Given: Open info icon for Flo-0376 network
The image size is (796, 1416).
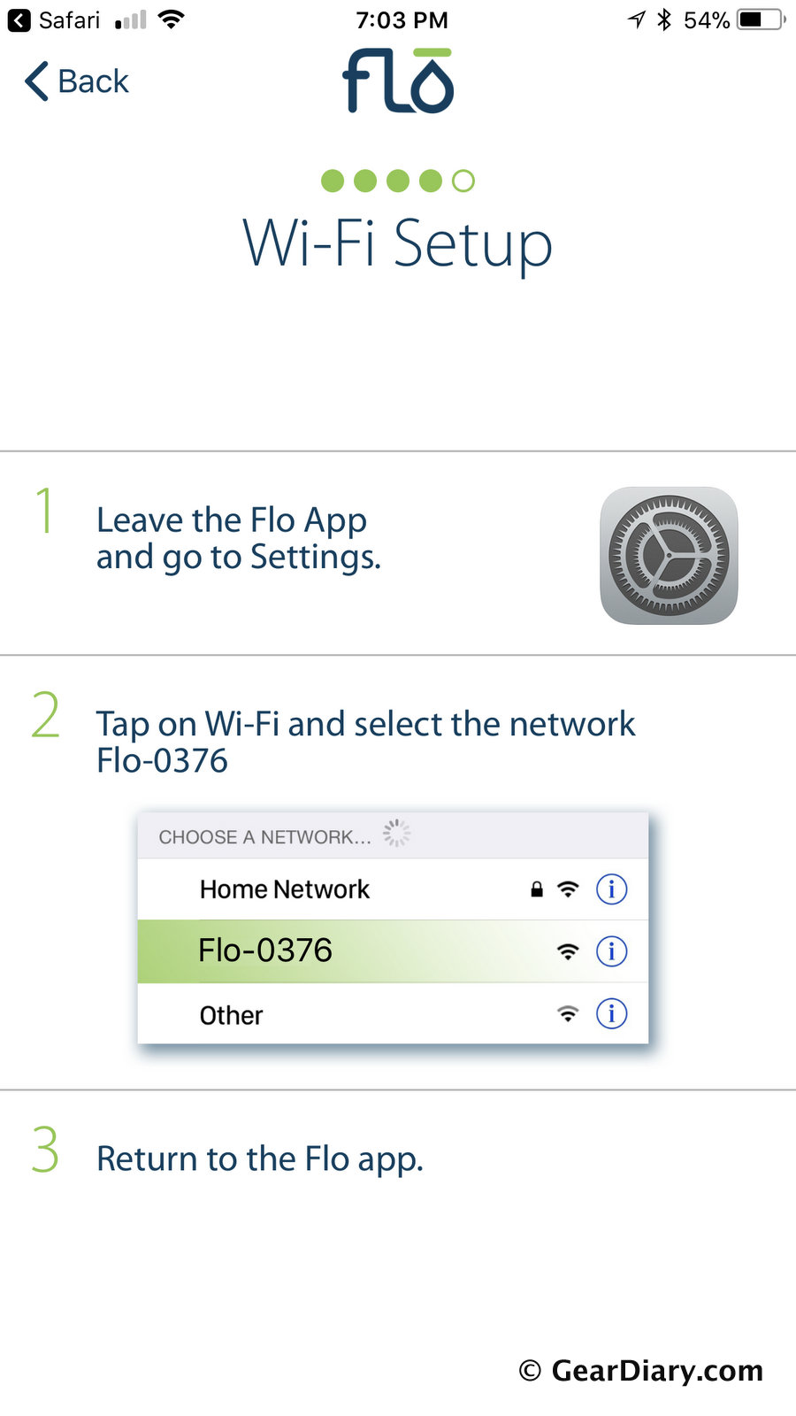Looking at the screenshot, I should click(x=611, y=951).
